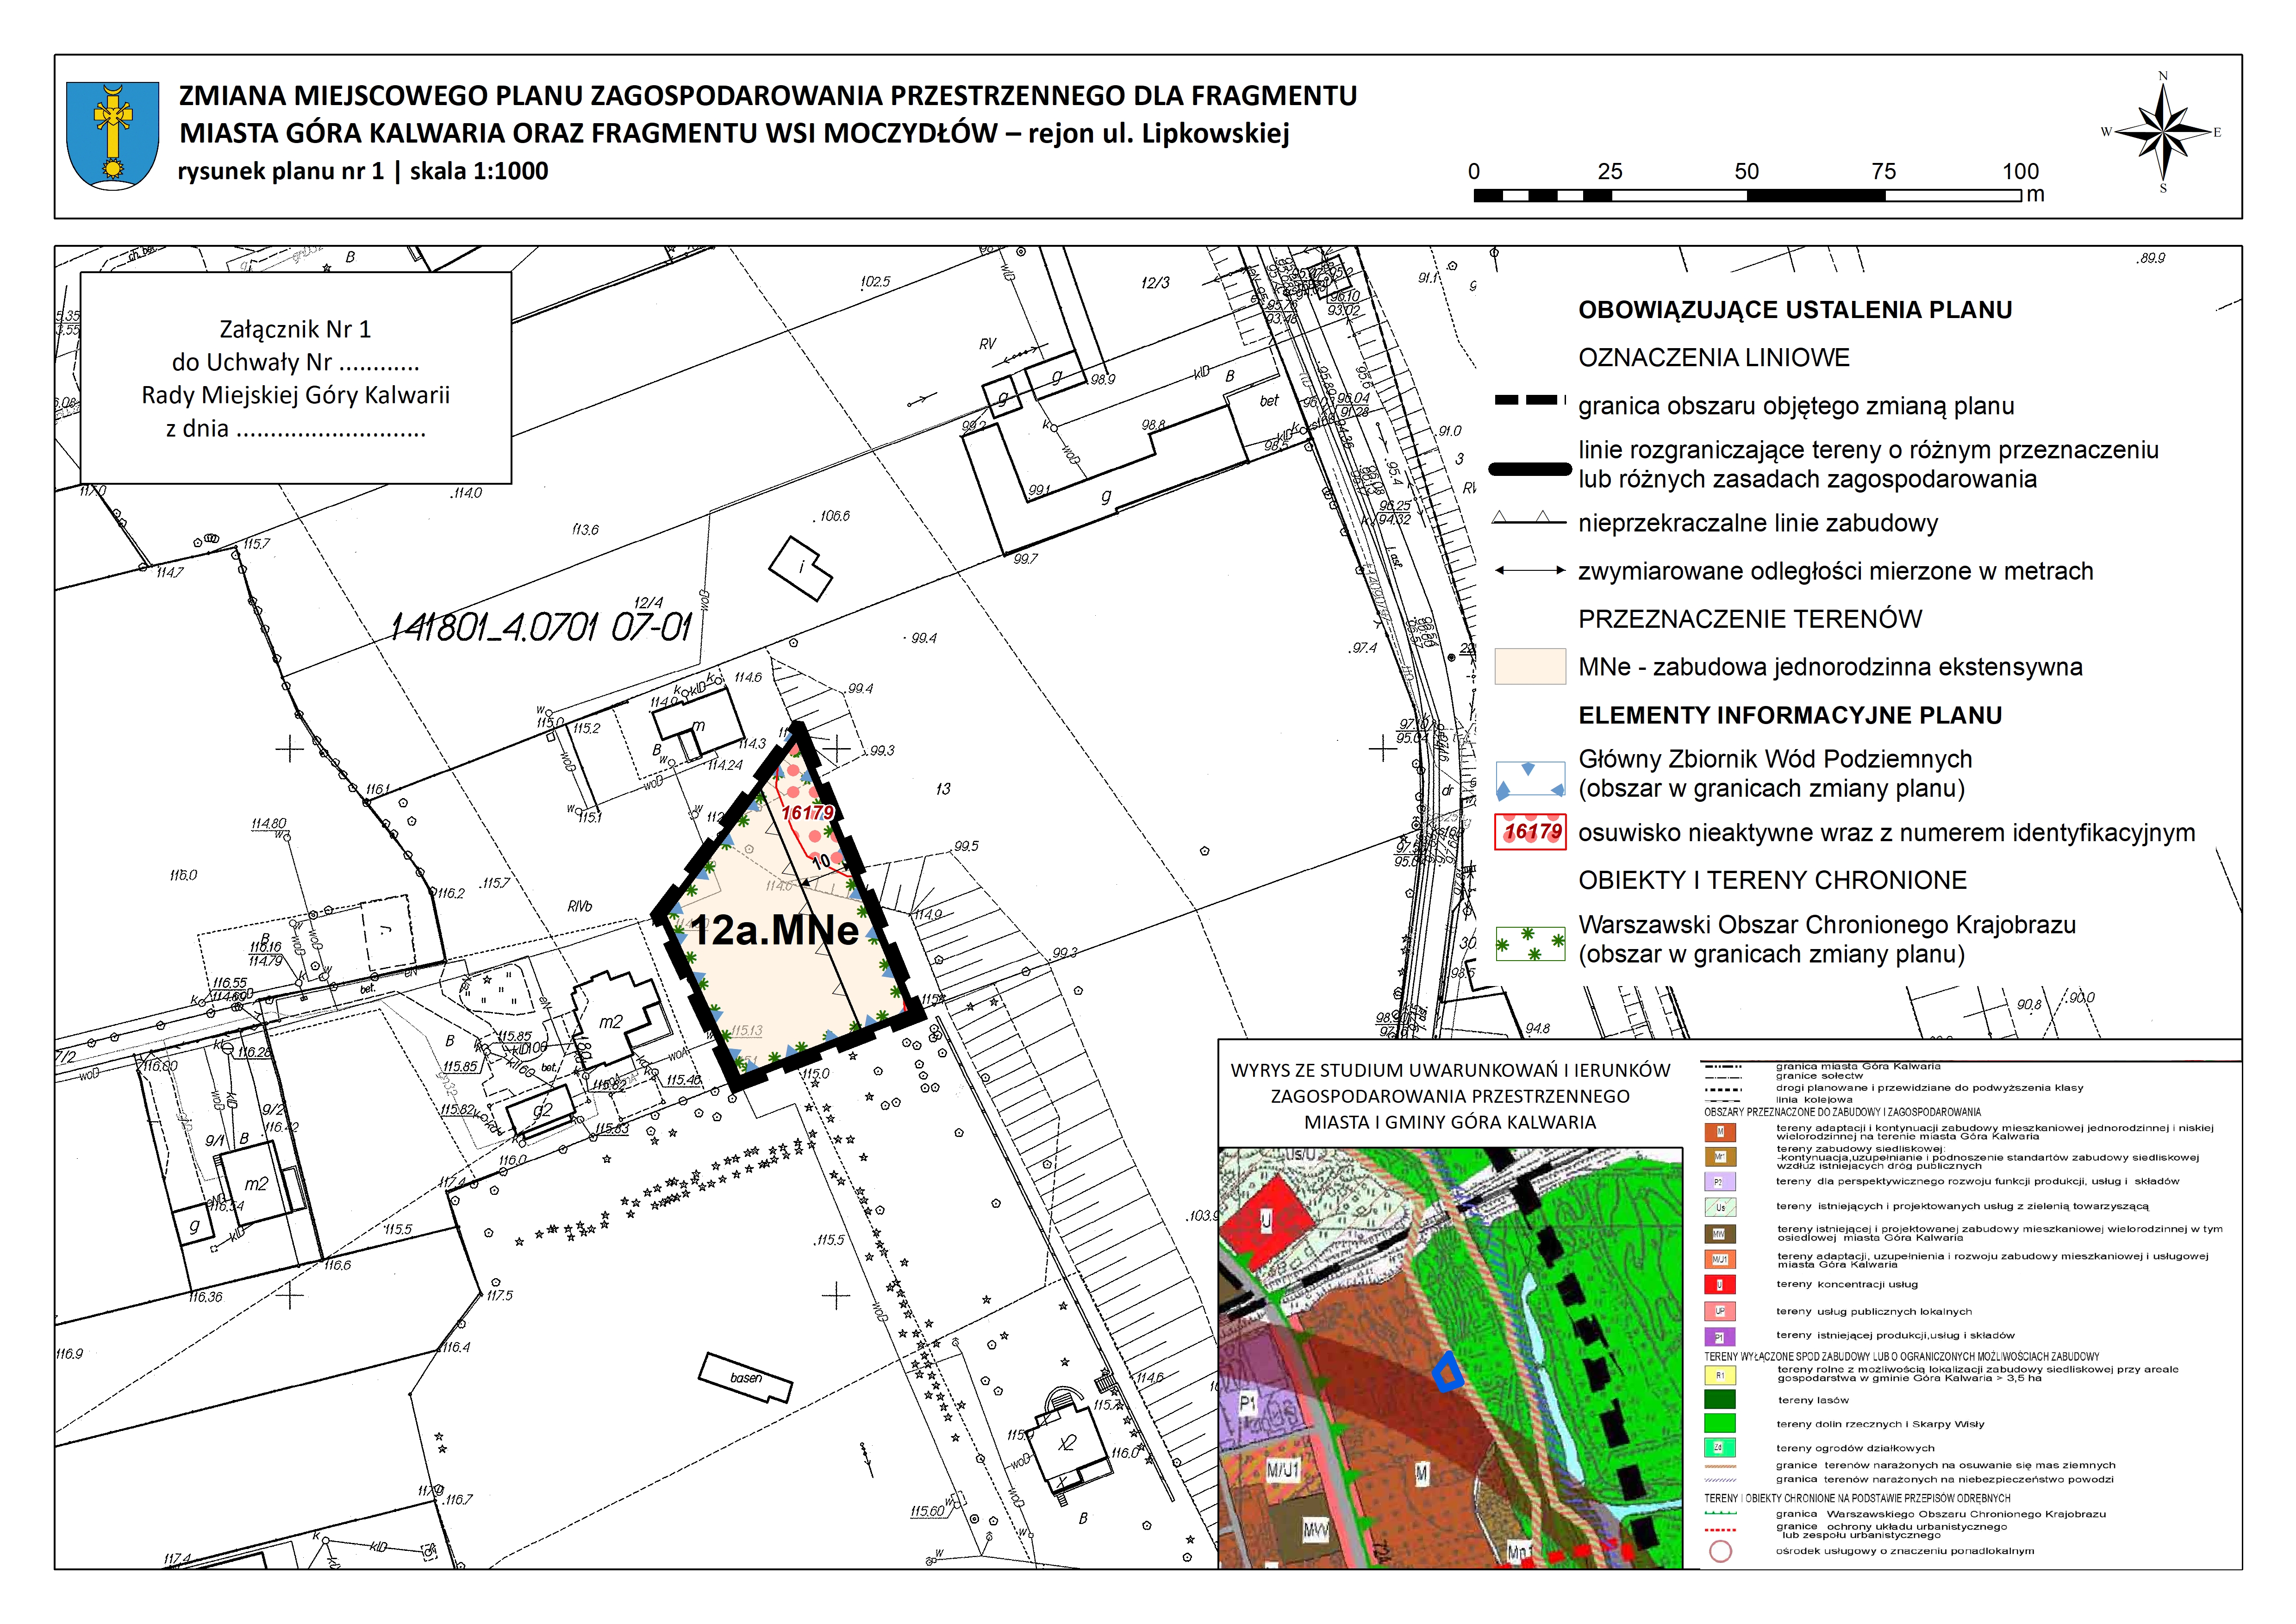The image size is (2296, 1624).
Task: Click the 'Rady Miejskiej Góry Kalwarii' text line
Action: (x=296, y=395)
